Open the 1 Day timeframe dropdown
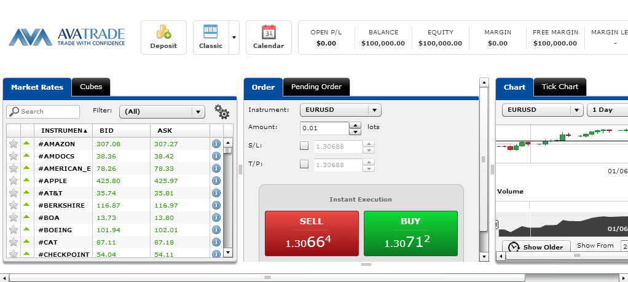The width and height of the screenshot is (628, 282). click(607, 110)
